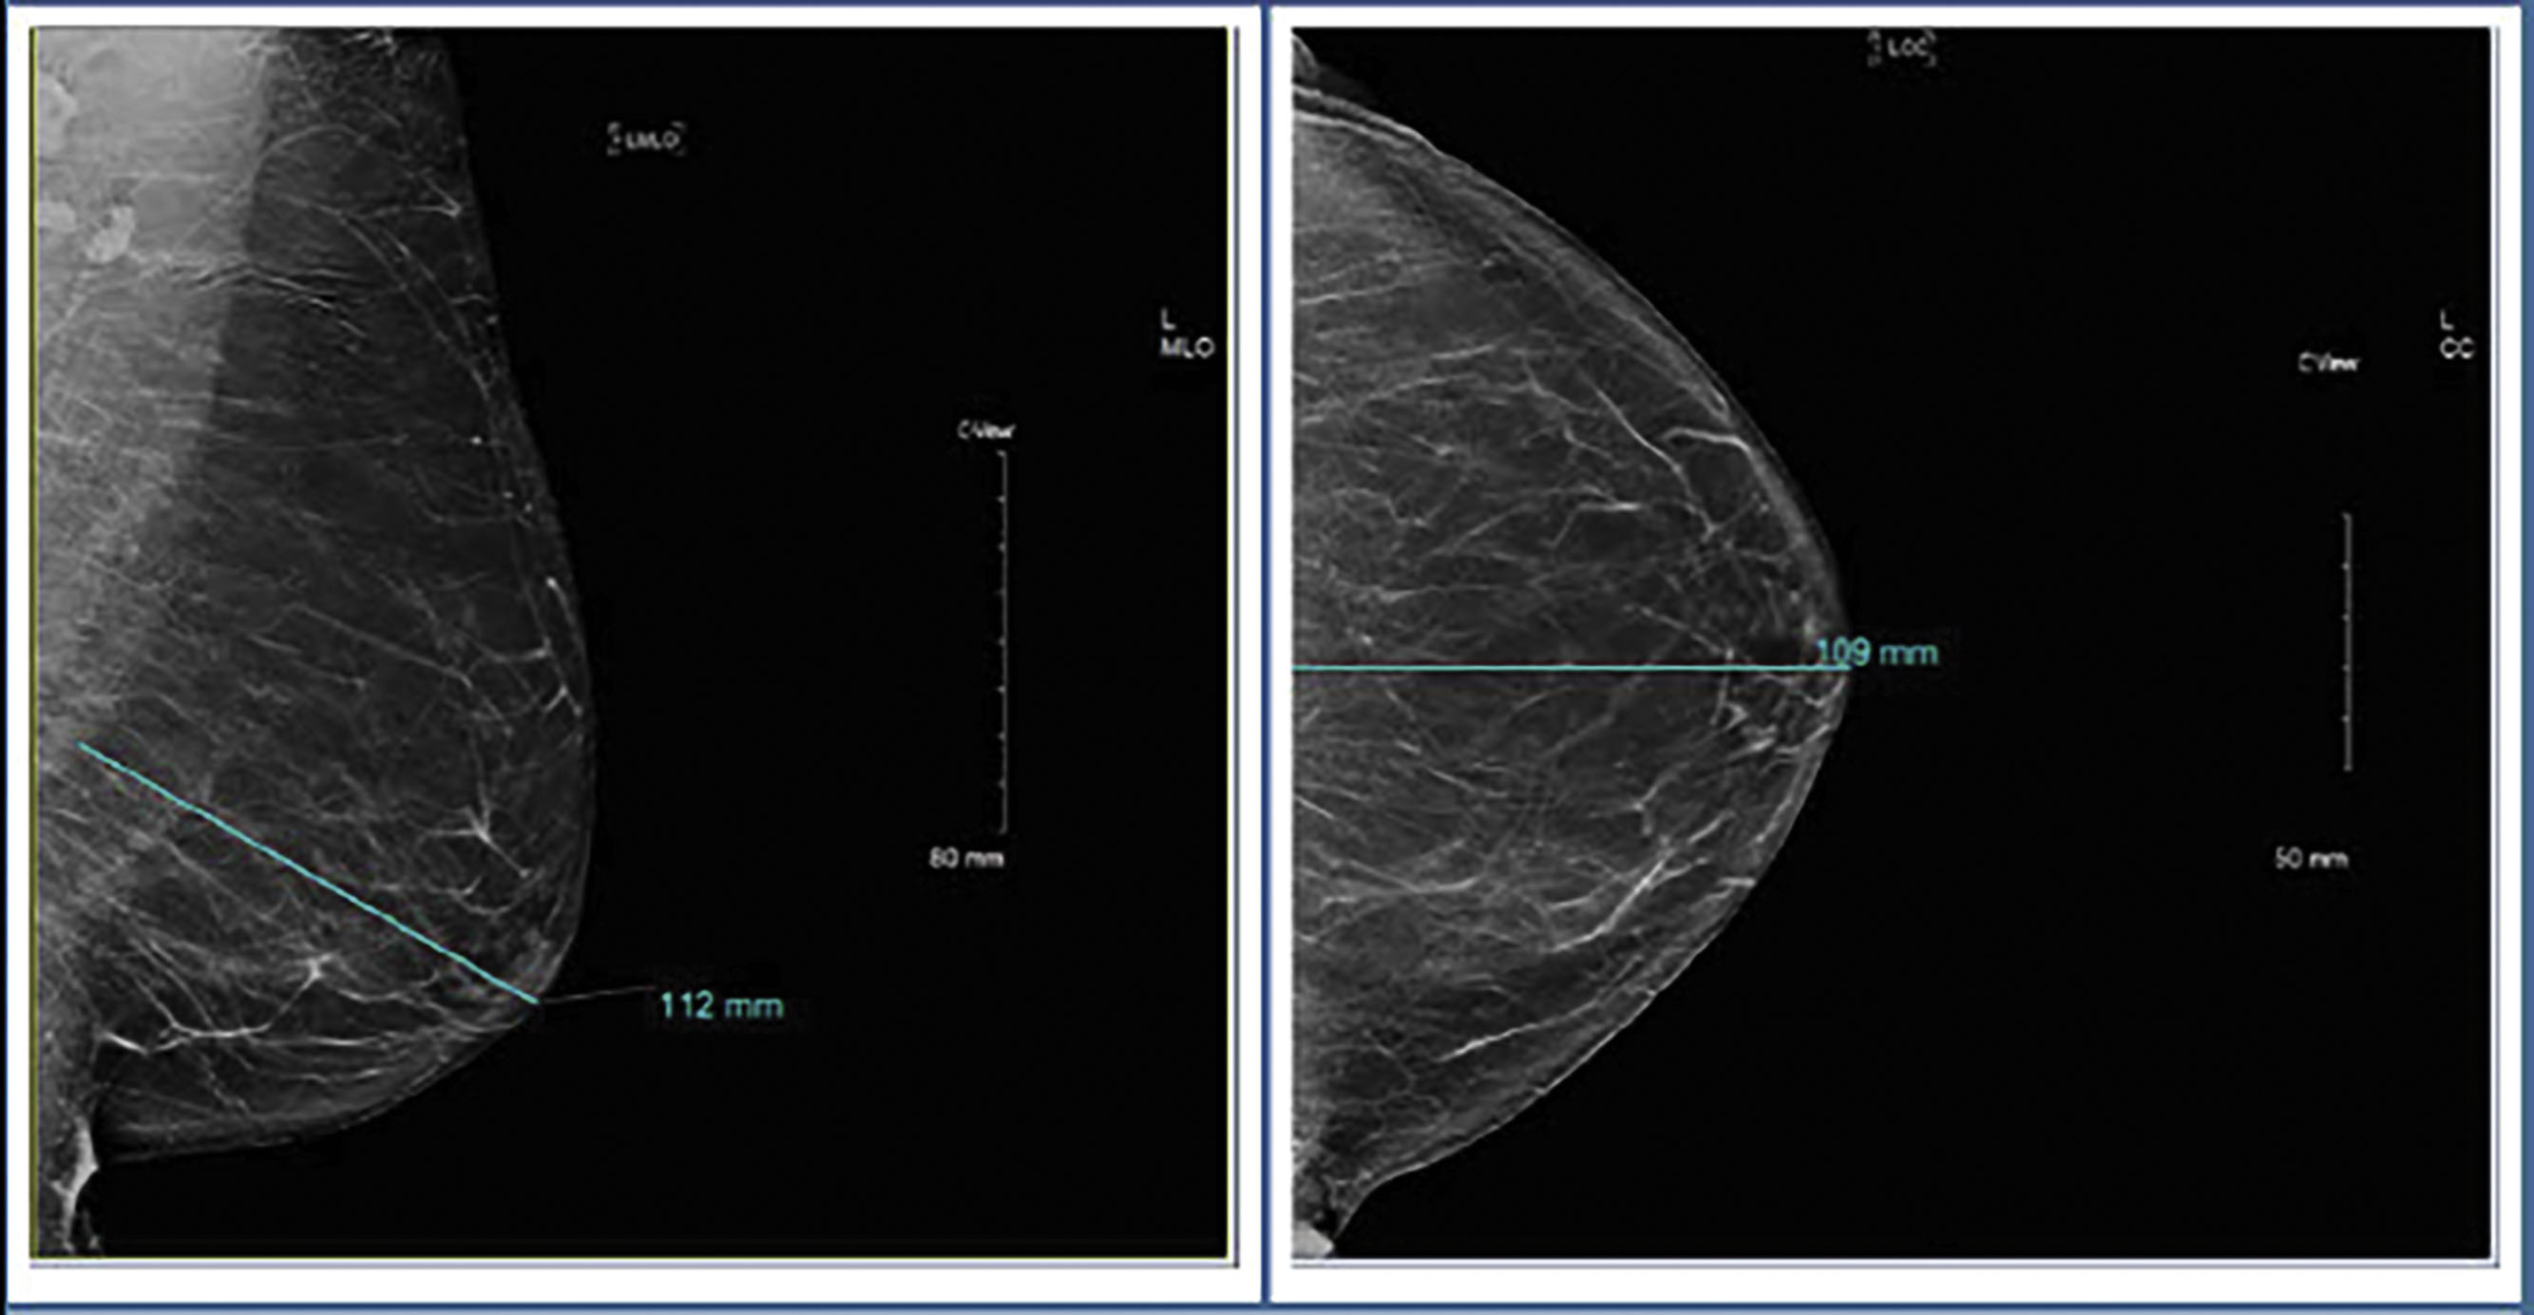
Task: Click the 80 mm scale ruler
Action: click(1003, 644)
